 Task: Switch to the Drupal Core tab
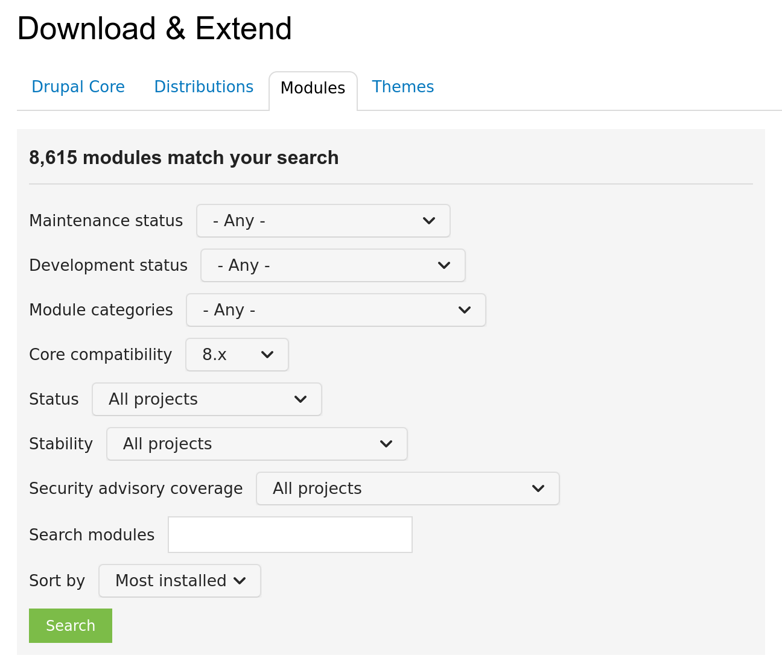tap(78, 87)
